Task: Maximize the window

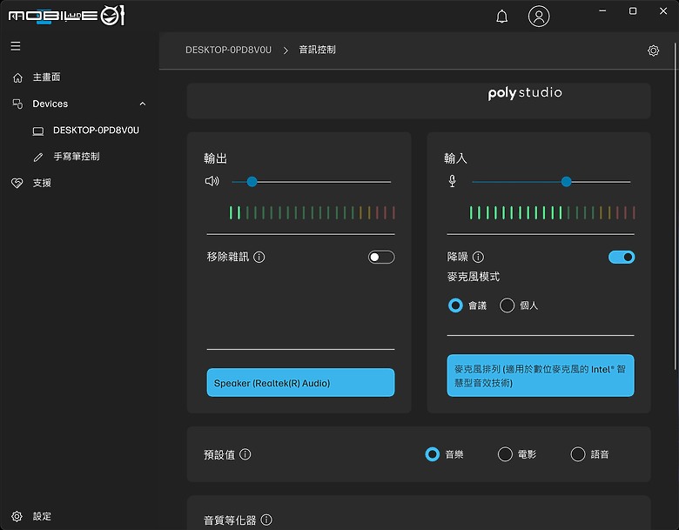Action: (x=633, y=10)
